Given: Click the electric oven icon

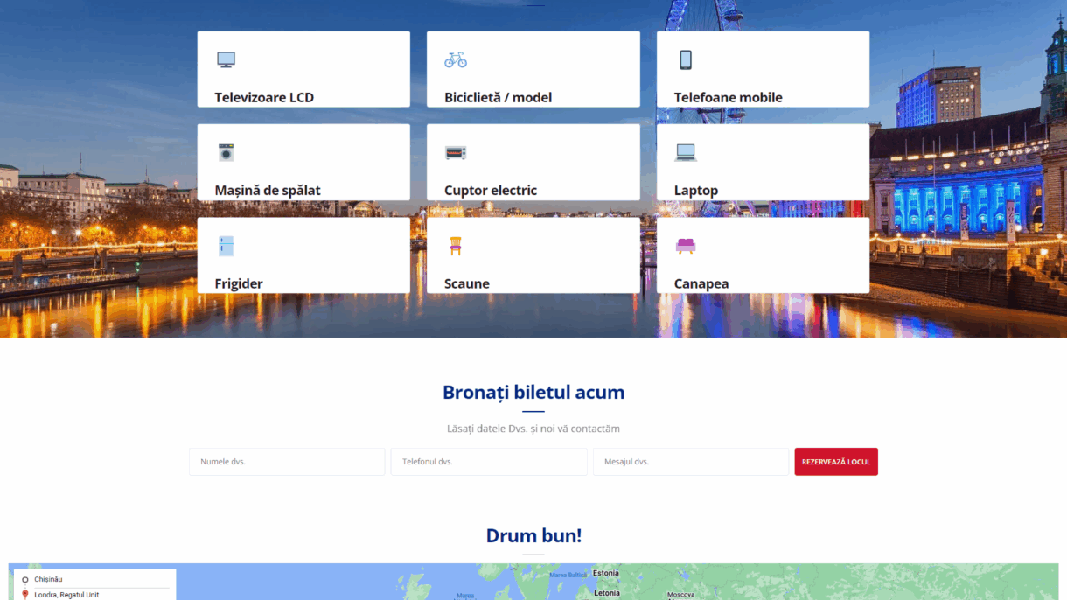Looking at the screenshot, I should click(x=456, y=153).
